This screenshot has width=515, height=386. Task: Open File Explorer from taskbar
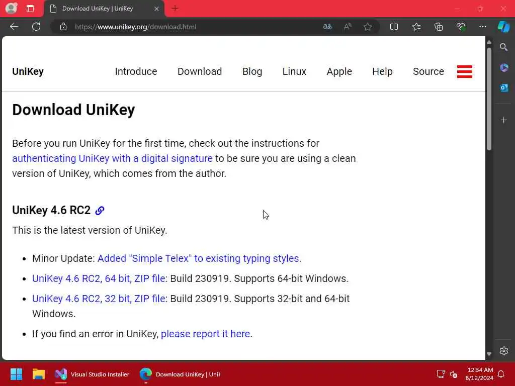tap(38, 374)
